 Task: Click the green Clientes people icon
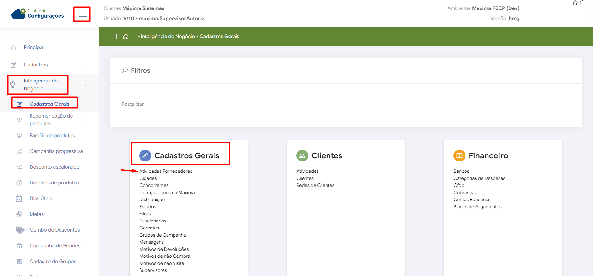[x=302, y=155]
